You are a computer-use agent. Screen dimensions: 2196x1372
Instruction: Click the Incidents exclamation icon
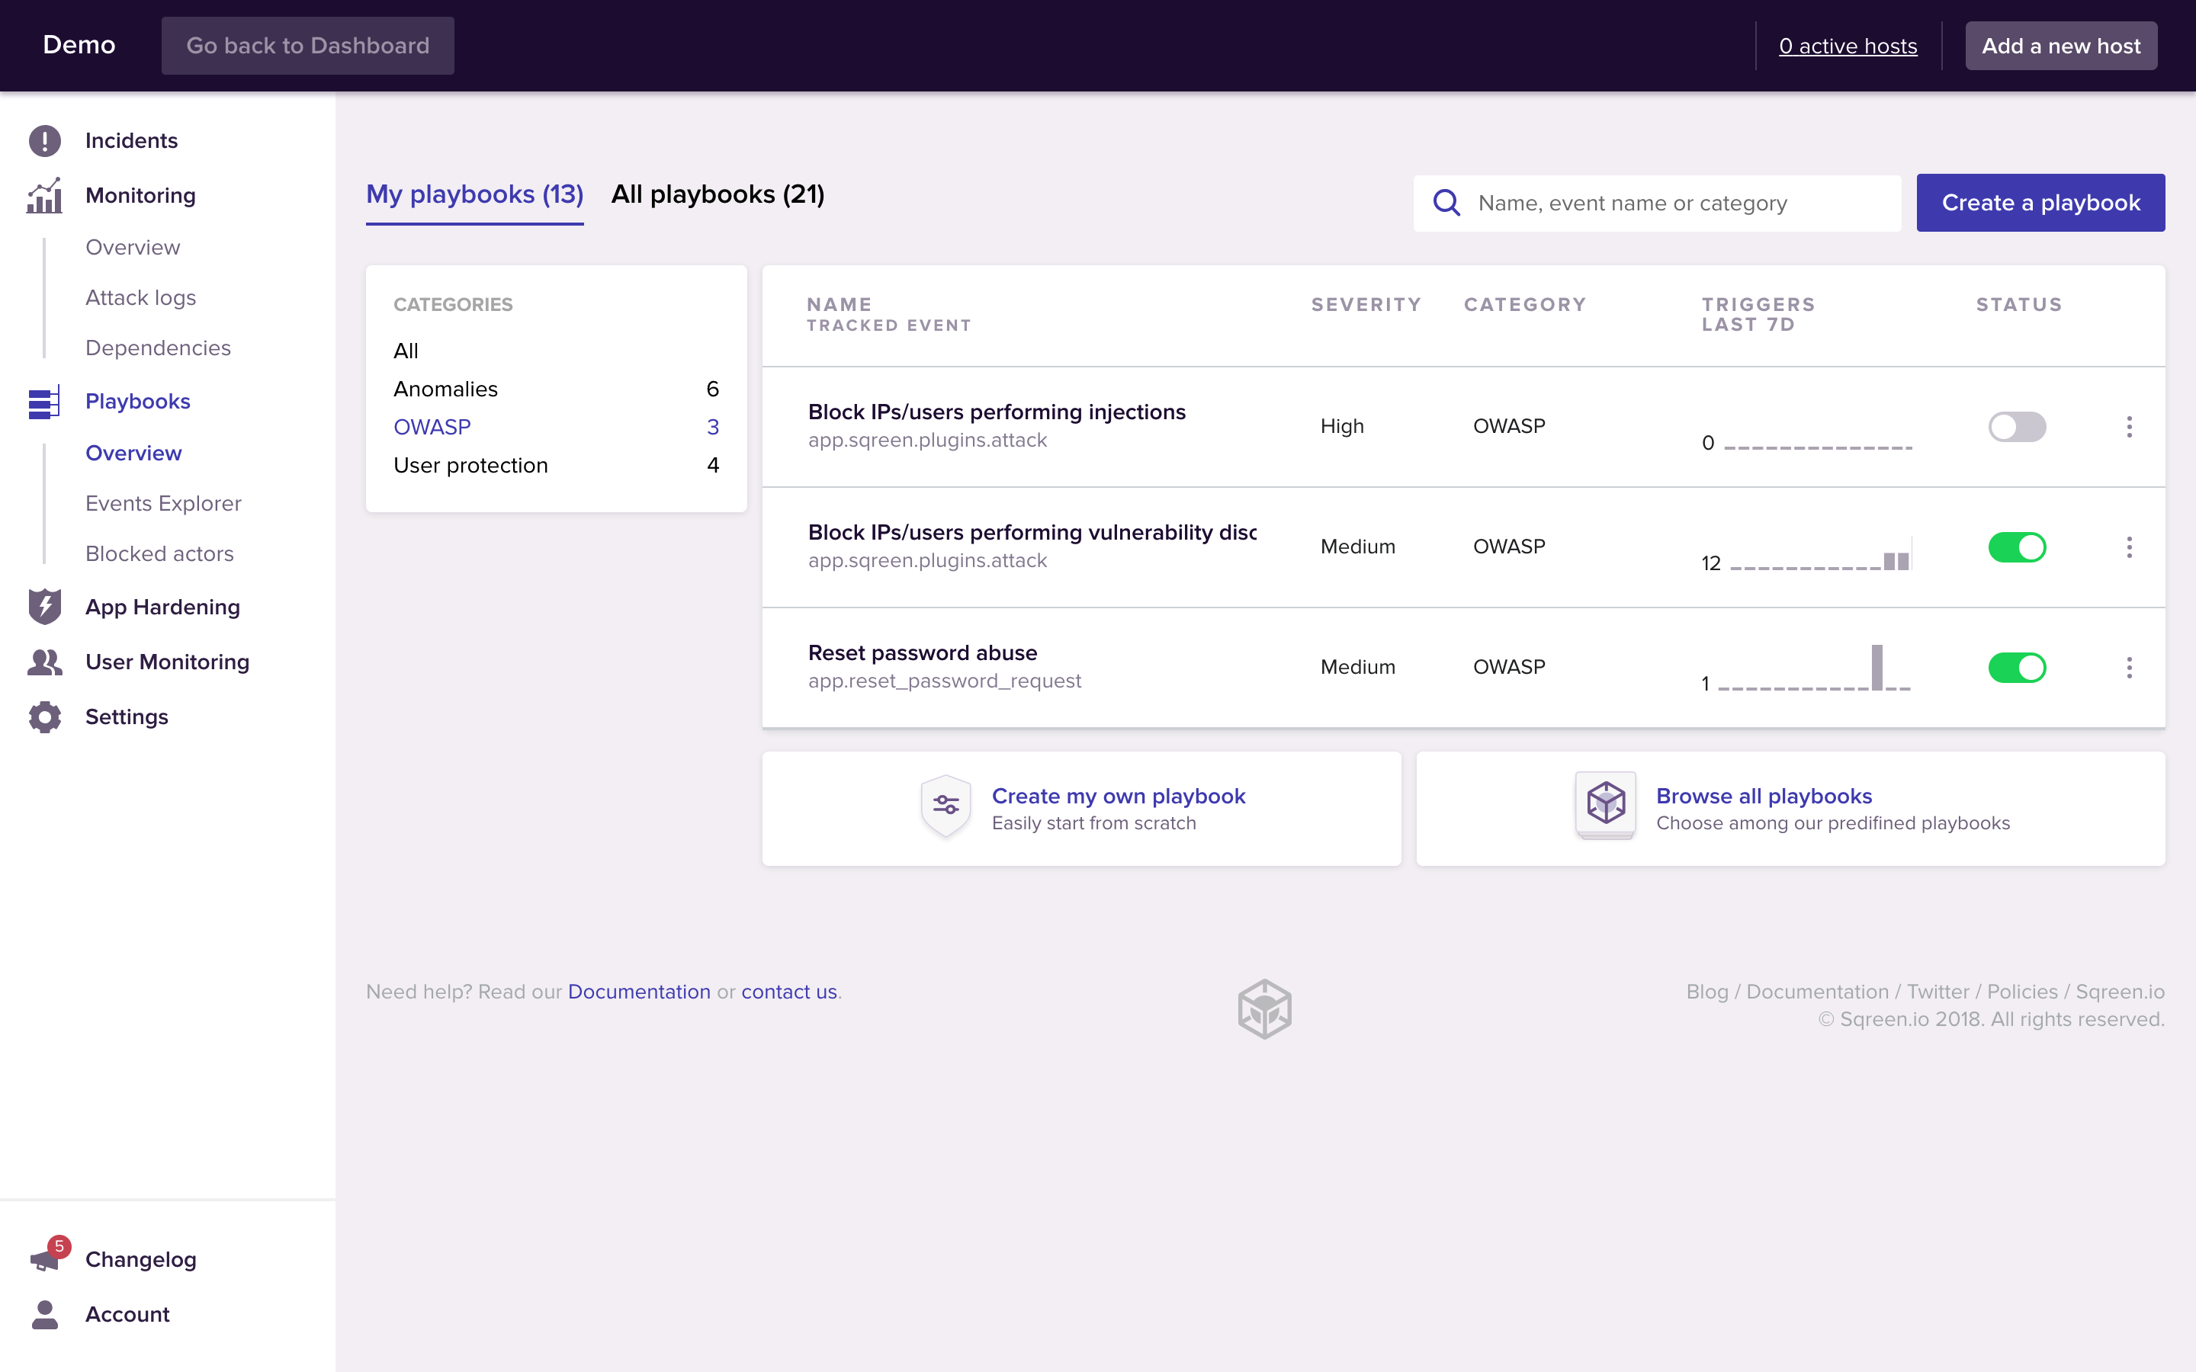point(44,141)
